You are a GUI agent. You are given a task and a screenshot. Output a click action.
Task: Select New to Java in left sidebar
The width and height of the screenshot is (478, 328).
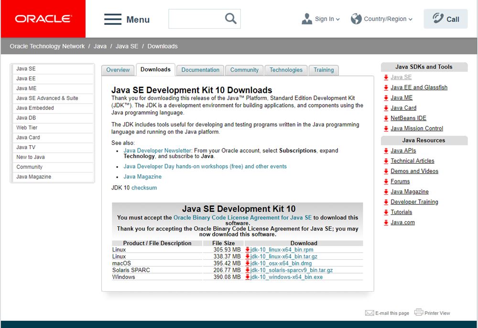53,157
